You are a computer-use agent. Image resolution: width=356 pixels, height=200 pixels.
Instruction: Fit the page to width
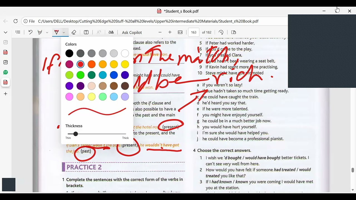click(x=180, y=32)
